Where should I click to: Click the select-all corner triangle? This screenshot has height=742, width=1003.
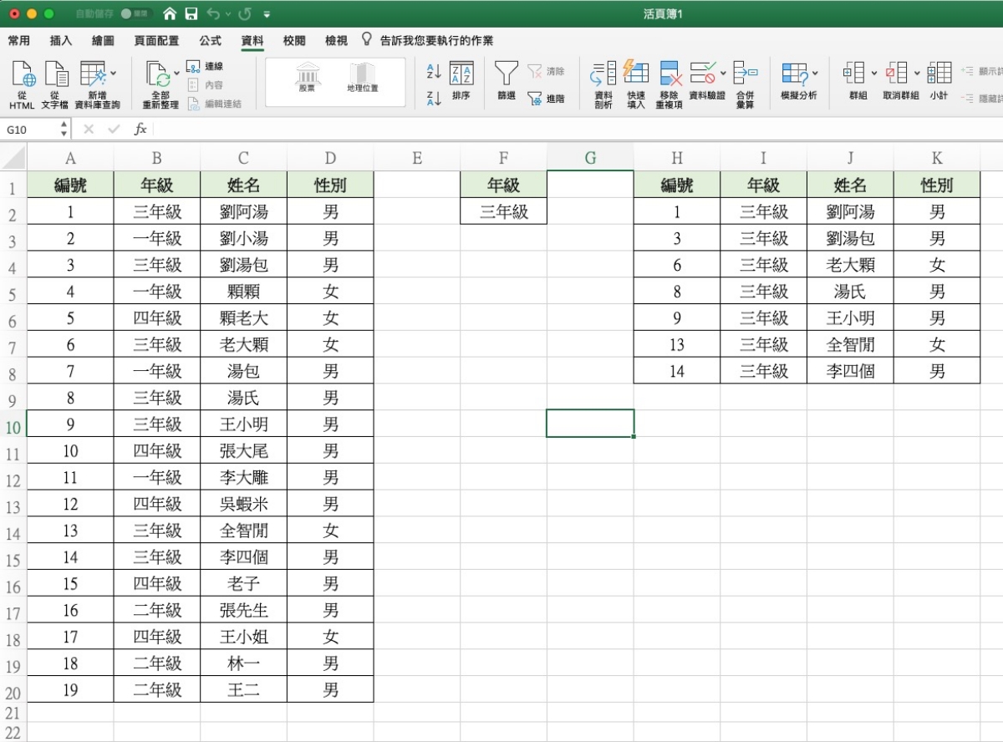[13, 158]
